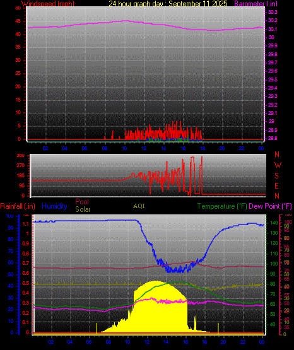Screen dimensions: 294x350
Task: Click the "28.8" barometer axis value
Action: 273,138
